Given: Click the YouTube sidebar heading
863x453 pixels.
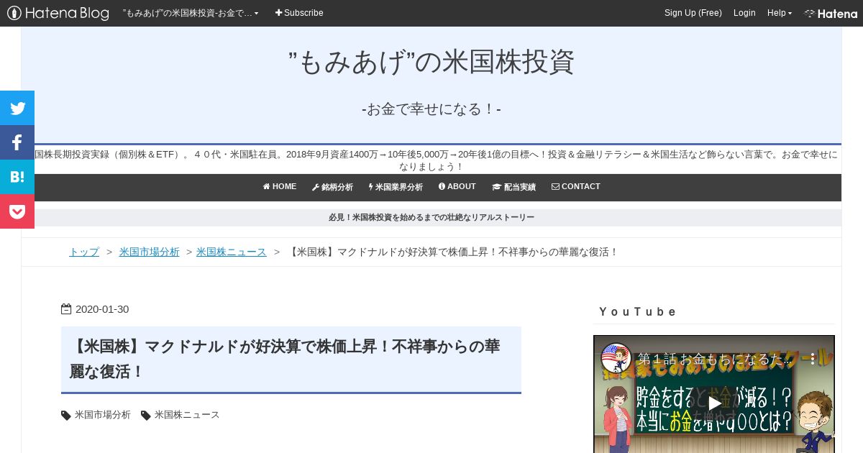Looking at the screenshot, I should (x=638, y=311).
